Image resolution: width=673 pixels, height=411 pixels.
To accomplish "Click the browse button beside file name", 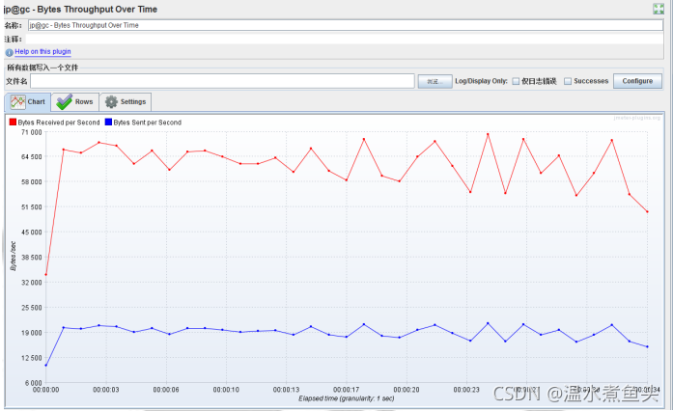I will pyautogui.click(x=435, y=81).
